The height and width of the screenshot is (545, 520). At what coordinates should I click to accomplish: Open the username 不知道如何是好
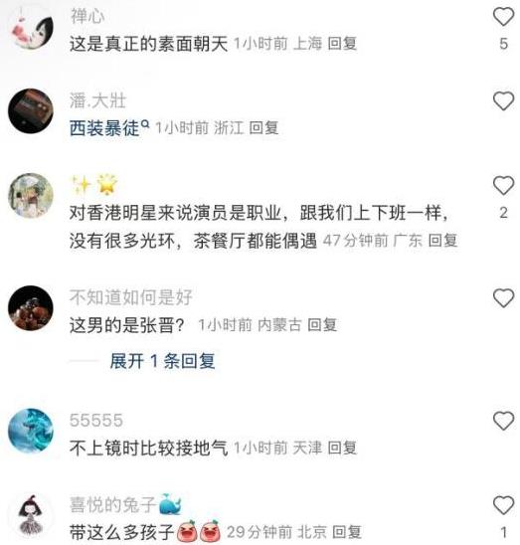coord(130,297)
